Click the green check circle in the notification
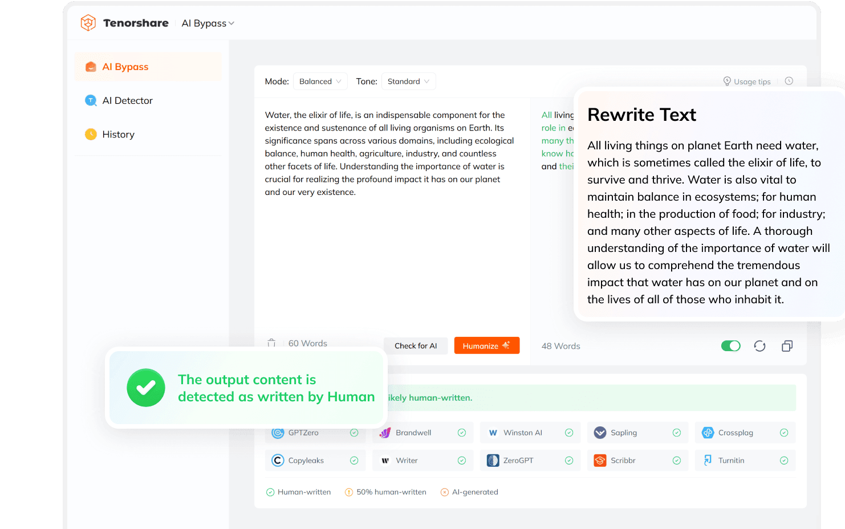The image size is (845, 529). [x=146, y=388]
